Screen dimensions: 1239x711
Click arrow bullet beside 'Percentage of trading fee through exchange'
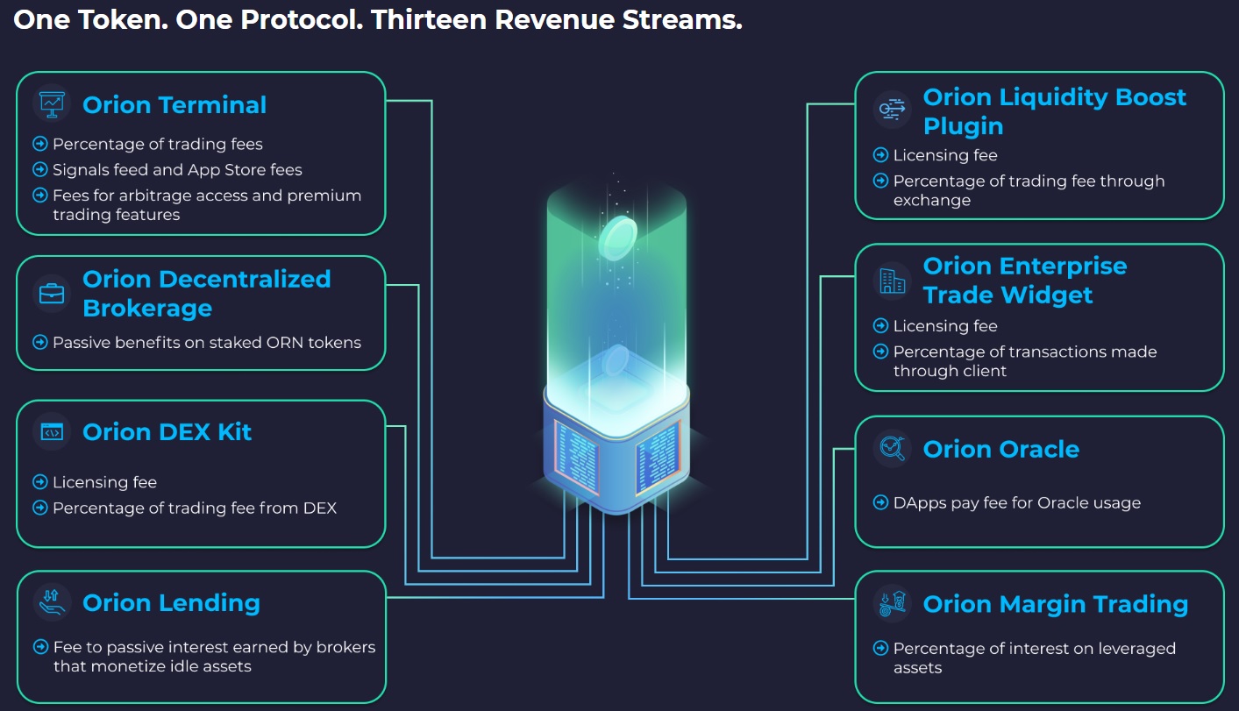pos(880,181)
